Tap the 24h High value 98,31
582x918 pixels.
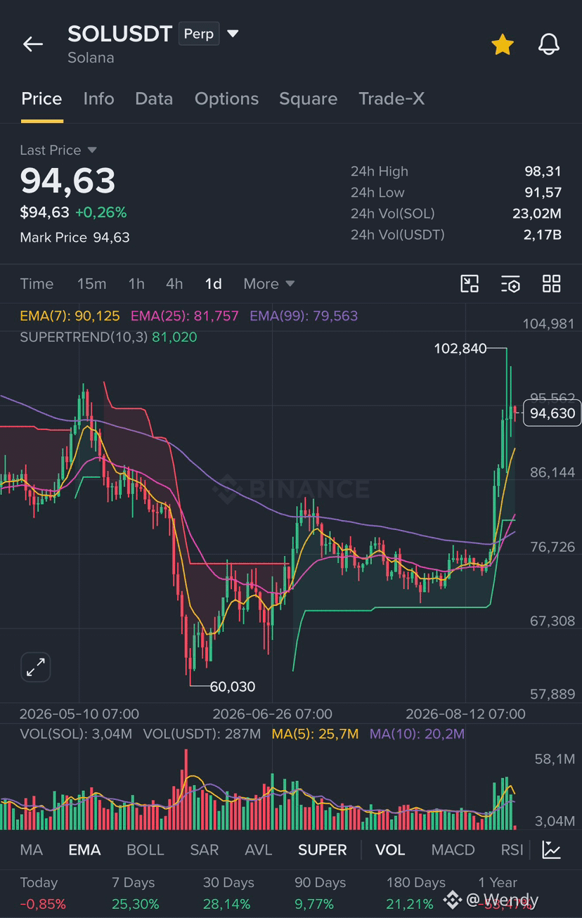[543, 171]
